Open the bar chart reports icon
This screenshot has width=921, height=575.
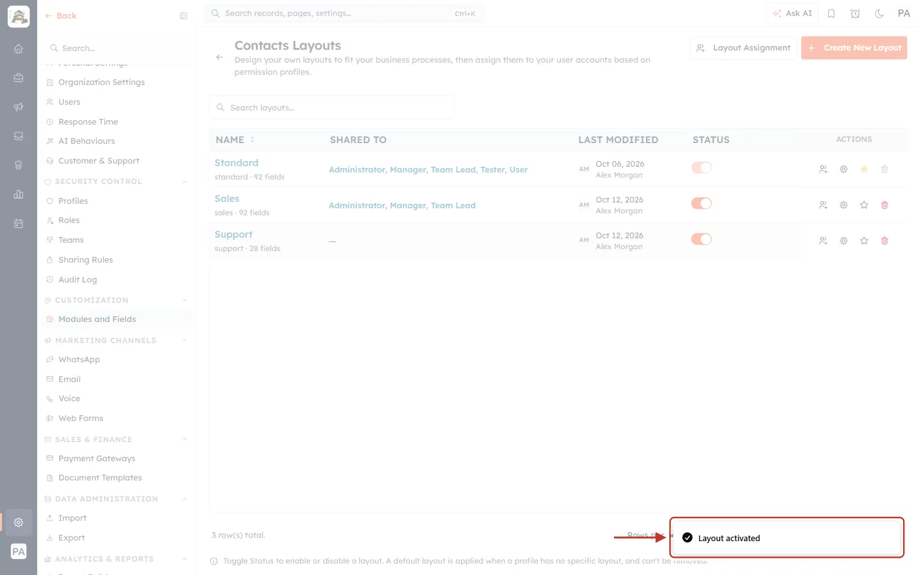19,194
